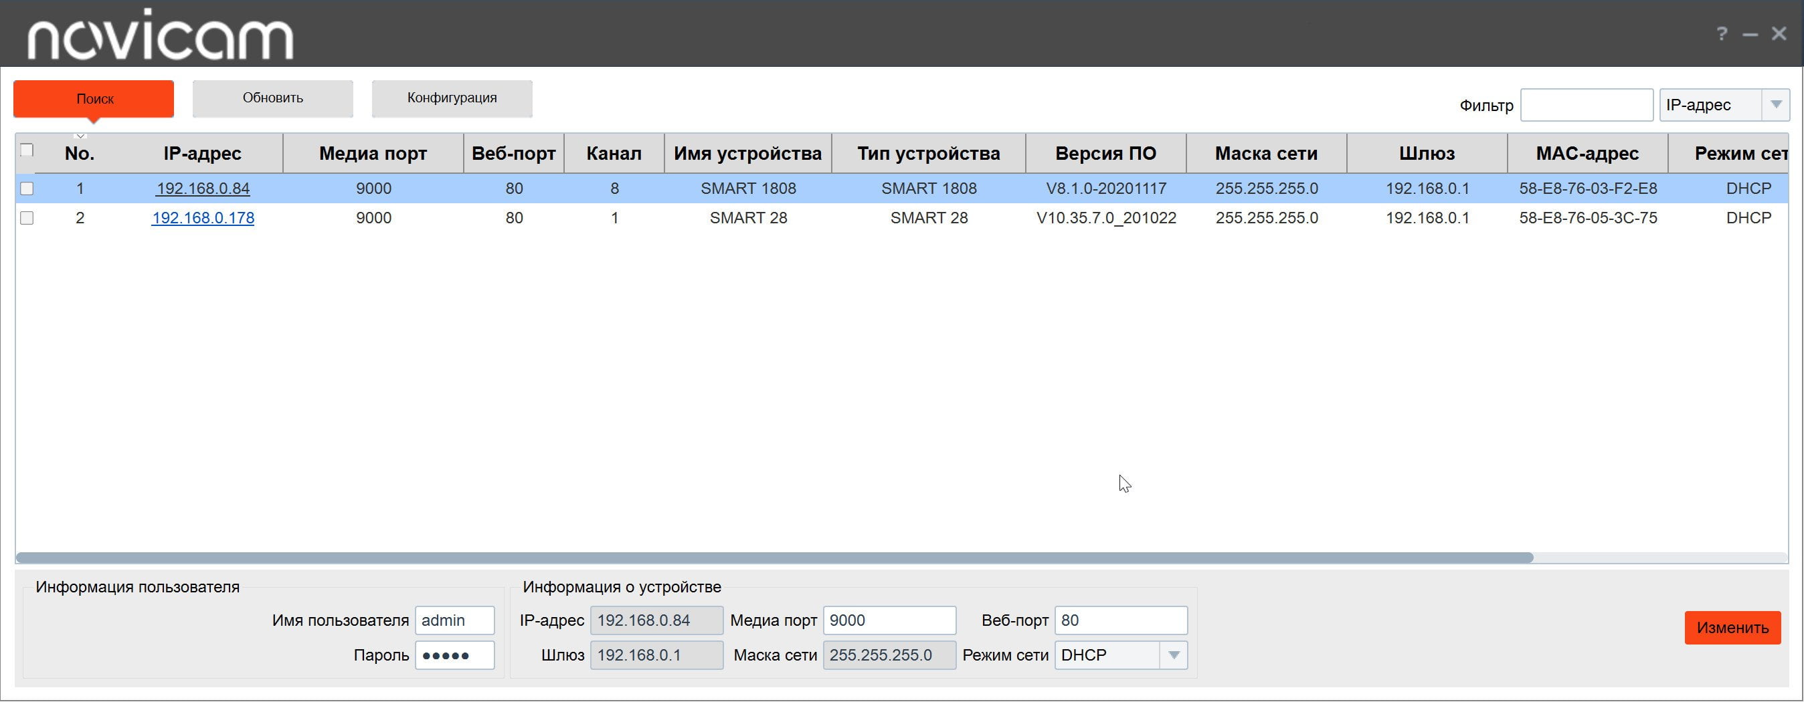
Task: Minimize the Novicam window
Action: [1750, 34]
